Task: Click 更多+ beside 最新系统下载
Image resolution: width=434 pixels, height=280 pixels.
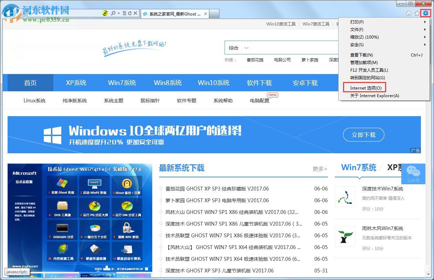Action: coord(319,168)
